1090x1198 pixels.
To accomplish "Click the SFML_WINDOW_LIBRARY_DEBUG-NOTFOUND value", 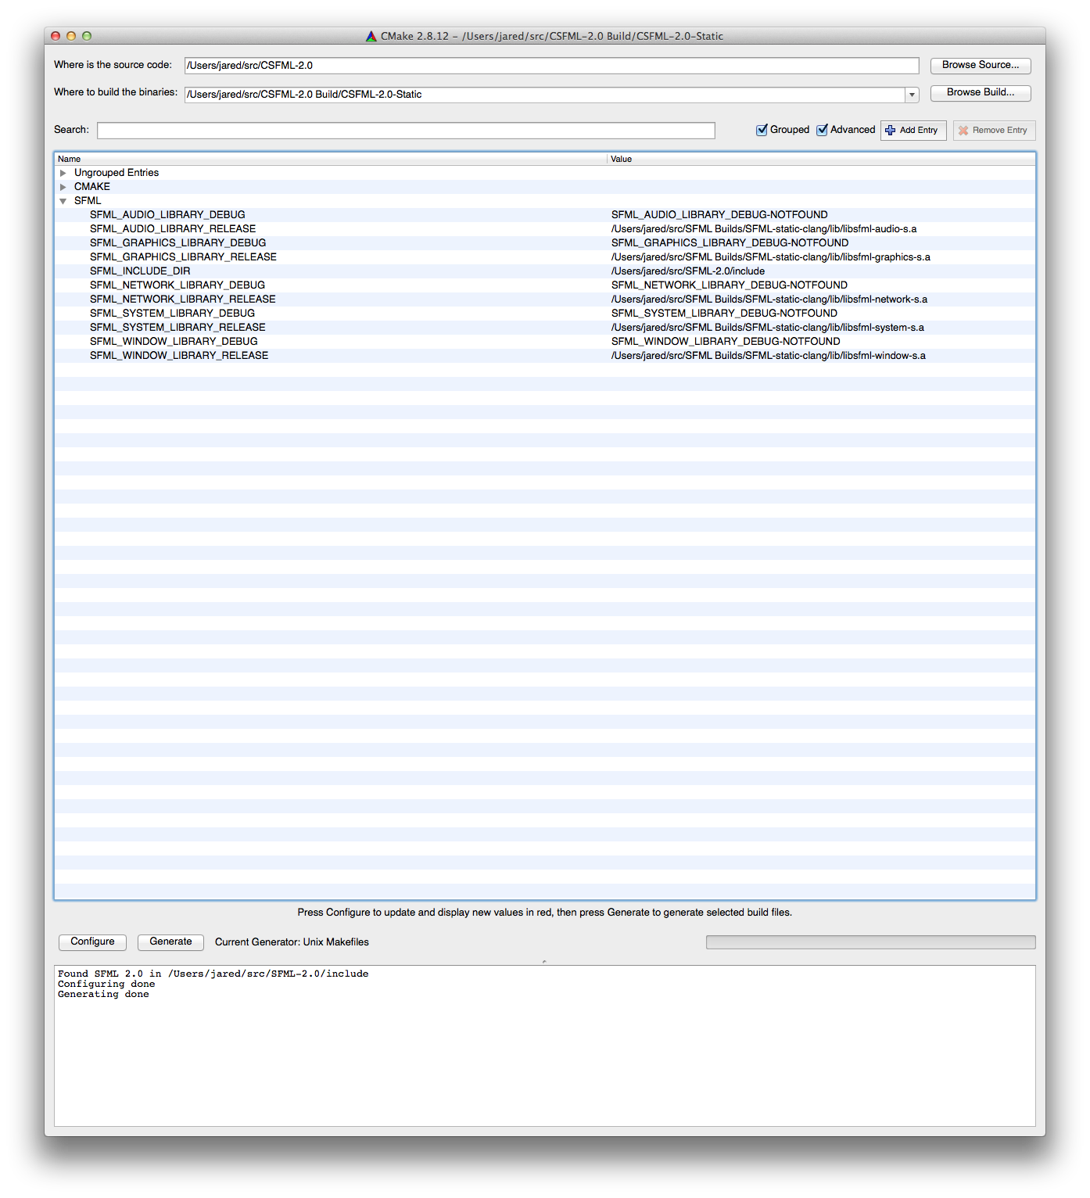I will click(726, 342).
